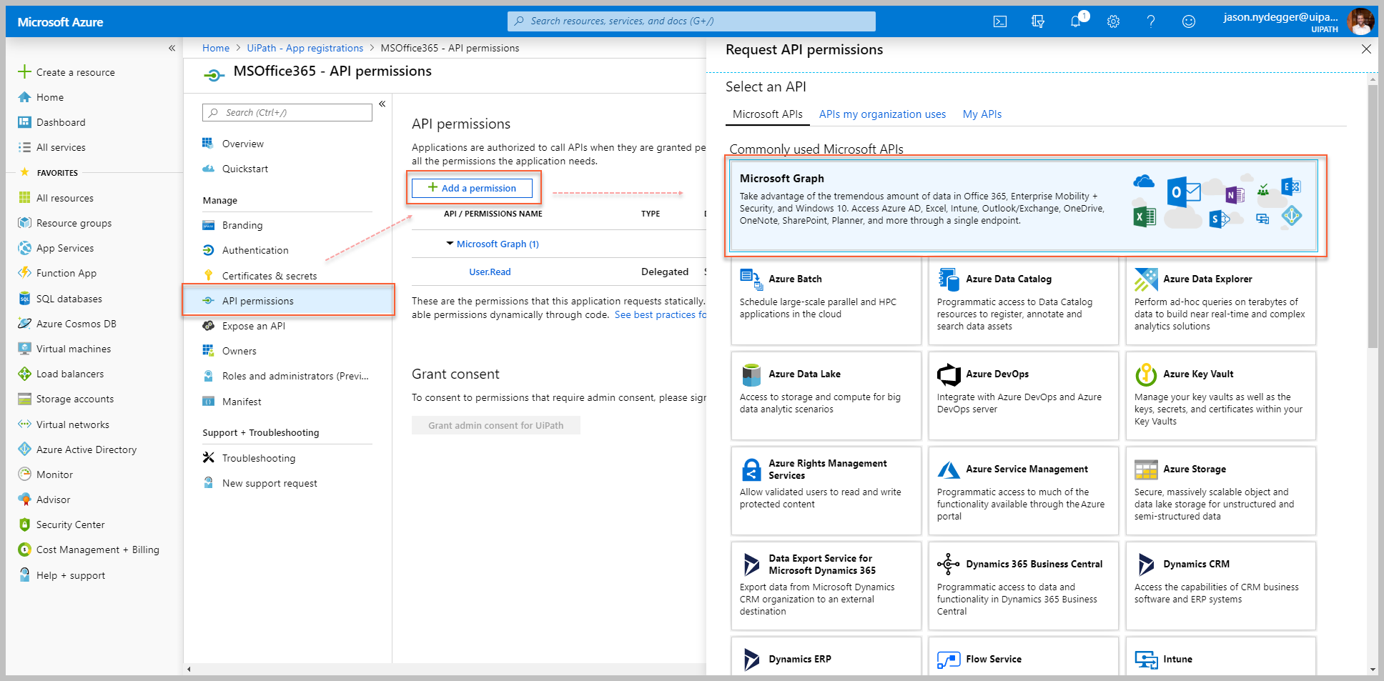1384x681 pixels.
Task: Click the Azure Key Vault icon
Action: 1146,374
